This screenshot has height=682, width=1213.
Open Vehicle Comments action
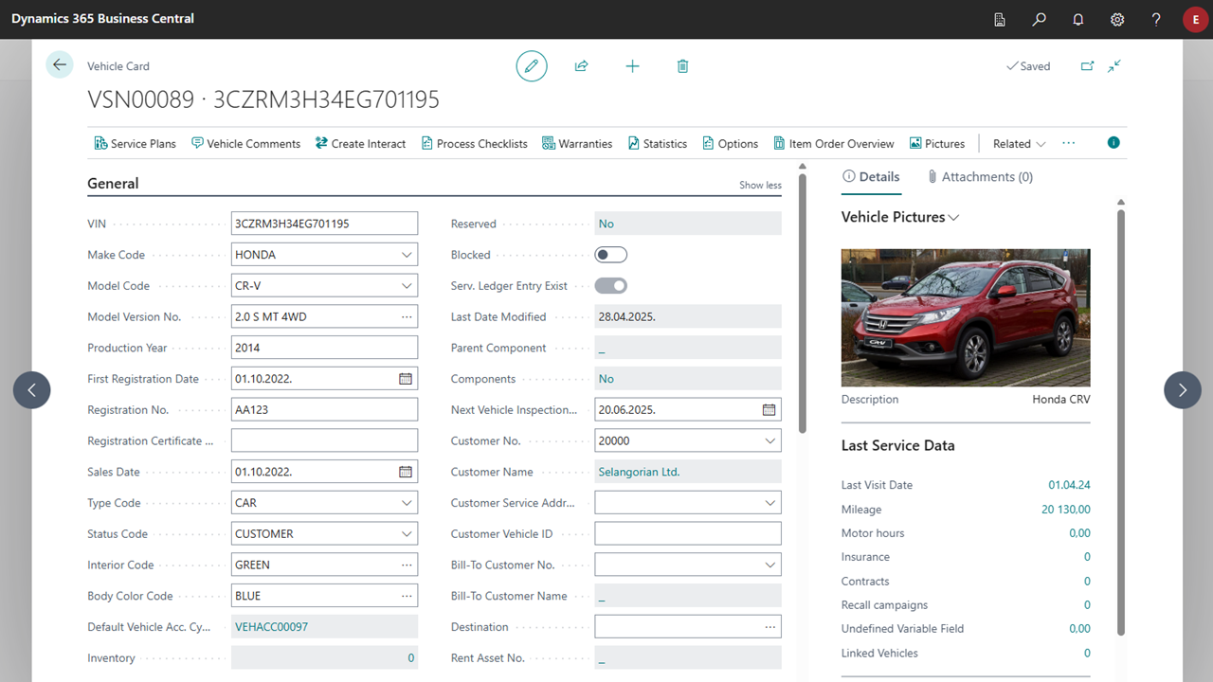245,143
